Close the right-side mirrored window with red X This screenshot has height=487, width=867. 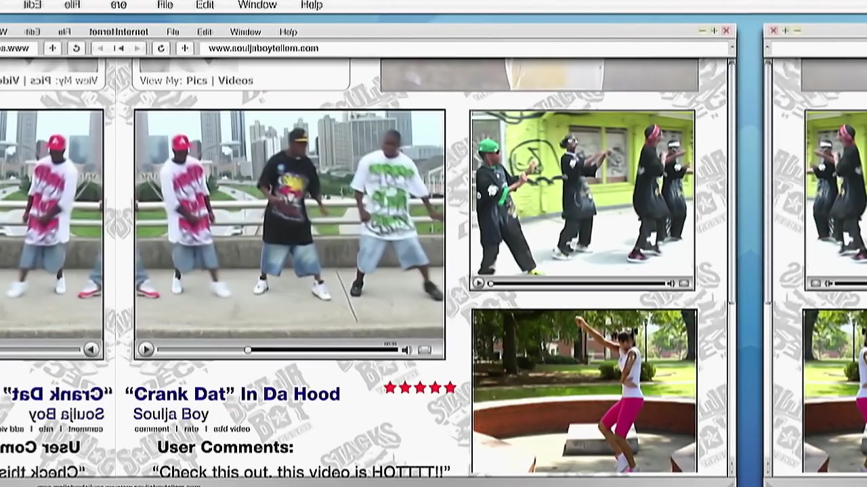point(774,30)
